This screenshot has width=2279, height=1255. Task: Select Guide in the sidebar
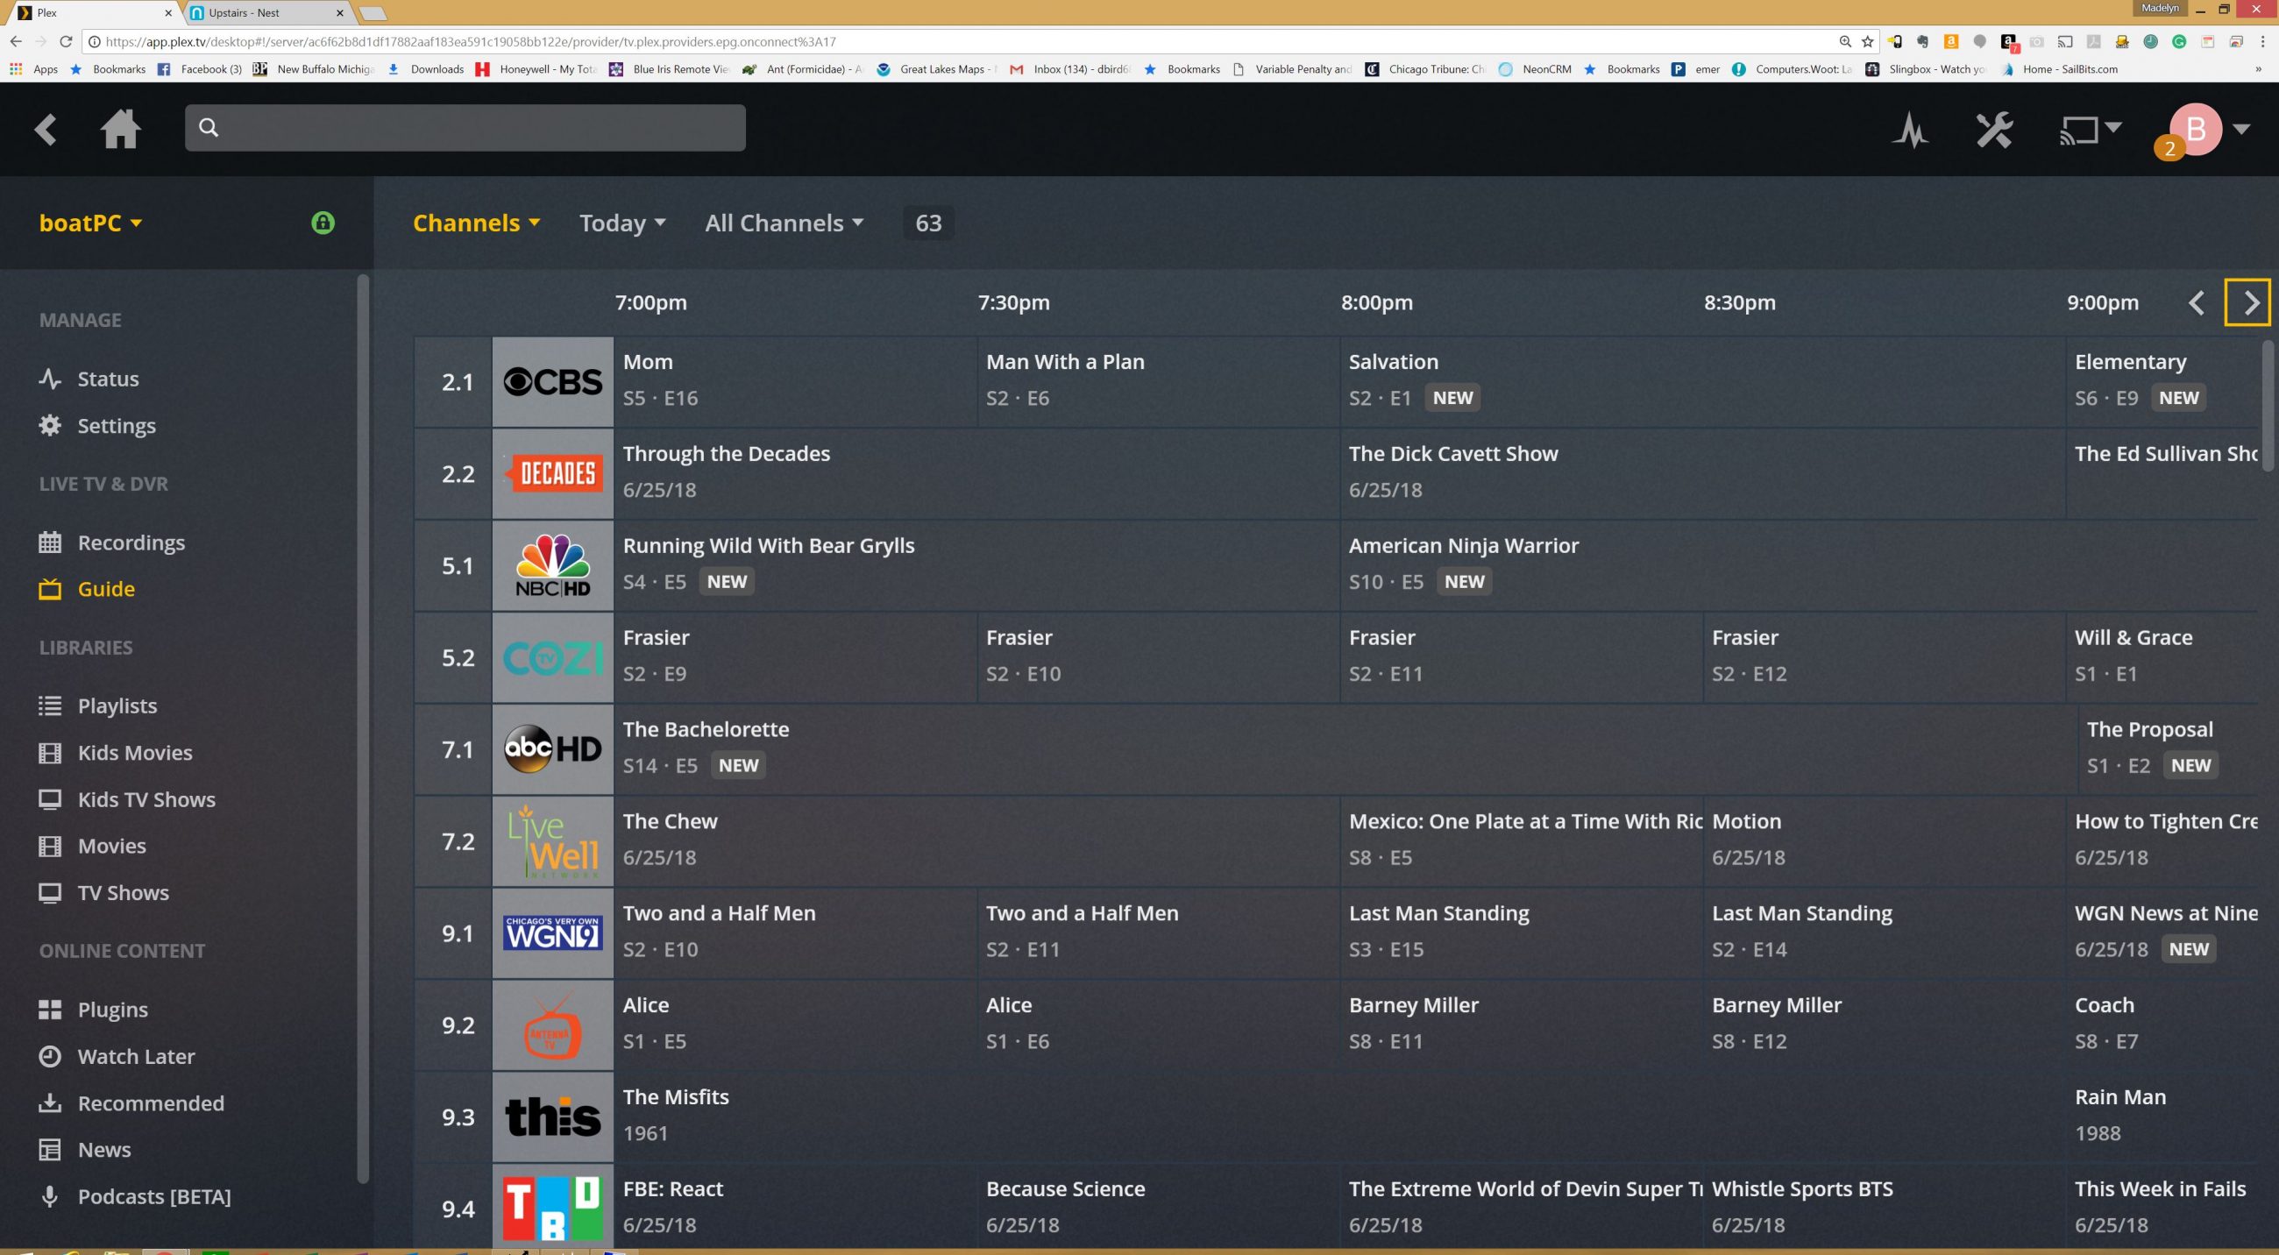point(106,589)
